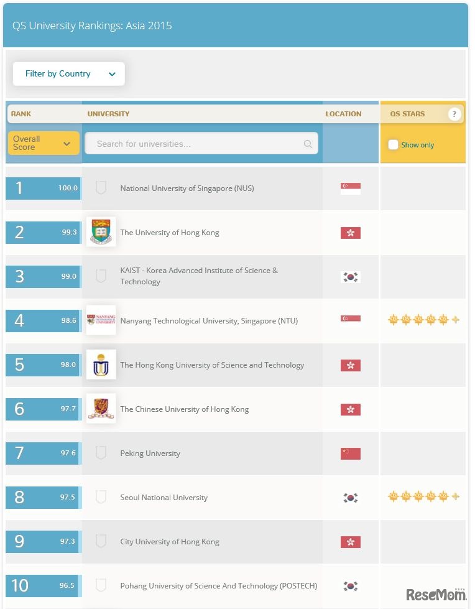Open the Overall Score sort dropdown
475x609 pixels.
click(x=44, y=143)
